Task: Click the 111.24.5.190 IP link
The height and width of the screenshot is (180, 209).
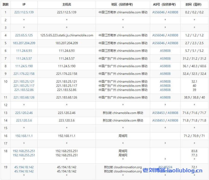Action: coord(24,66)
